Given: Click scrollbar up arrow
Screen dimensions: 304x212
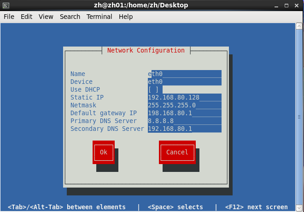Looking at the screenshot, I should [299, 26].
